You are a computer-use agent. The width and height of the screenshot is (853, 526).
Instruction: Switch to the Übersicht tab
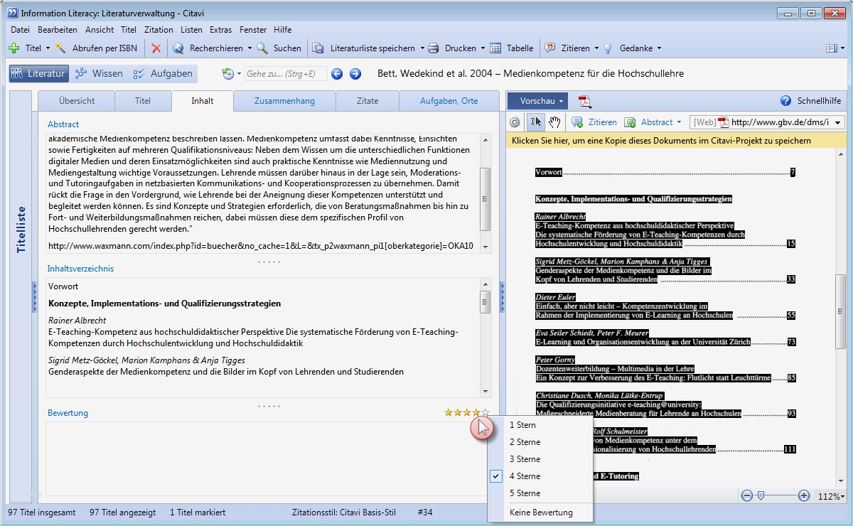76,101
